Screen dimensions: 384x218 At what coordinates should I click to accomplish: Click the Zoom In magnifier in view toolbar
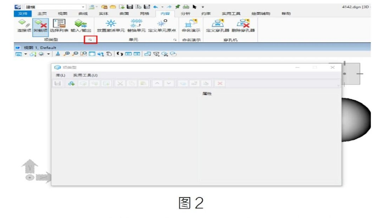[66, 54]
